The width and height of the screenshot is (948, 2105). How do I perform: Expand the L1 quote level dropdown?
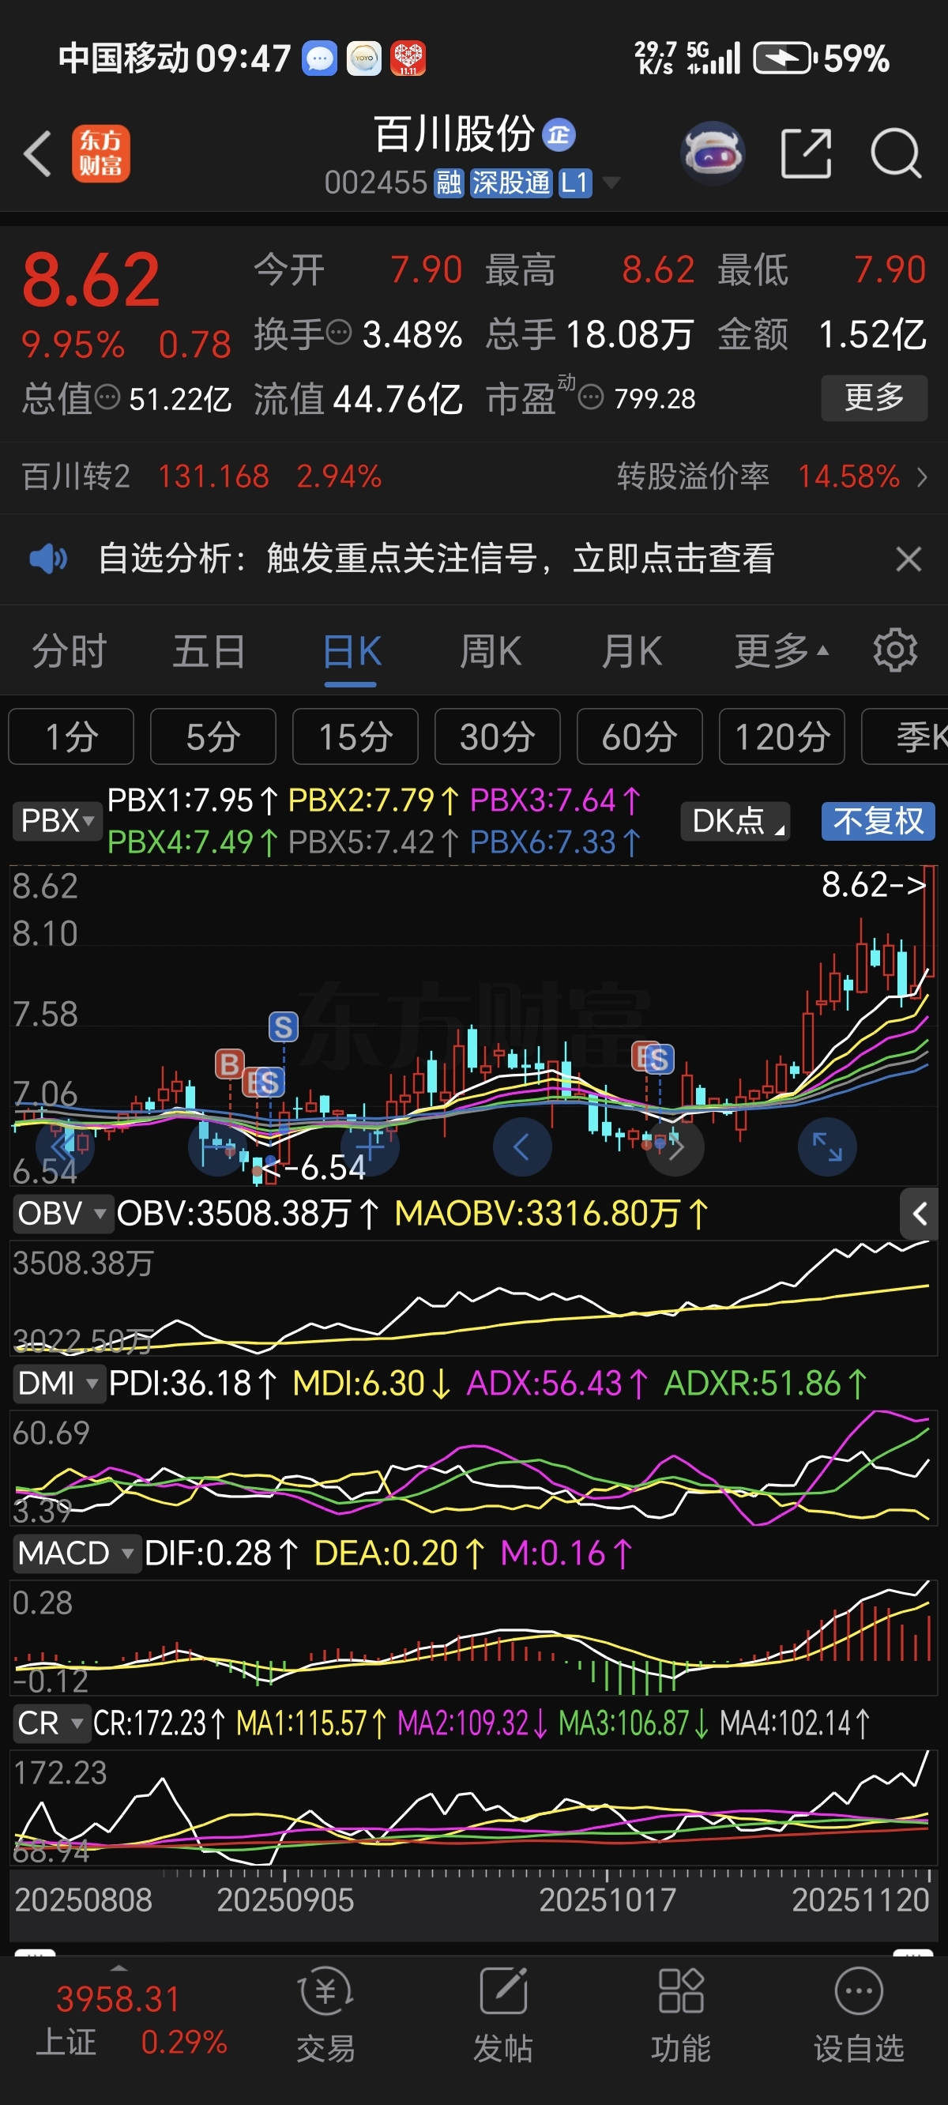click(x=590, y=183)
